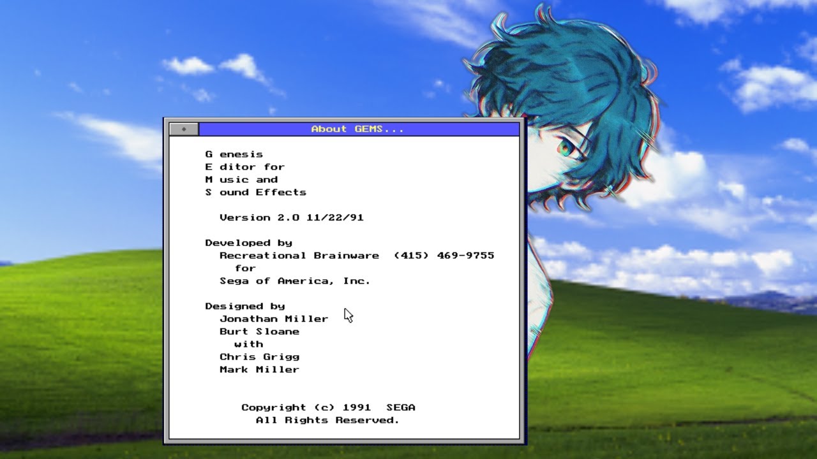Click the "S ound Effects" line
The height and width of the screenshot is (459, 817).
255,193
